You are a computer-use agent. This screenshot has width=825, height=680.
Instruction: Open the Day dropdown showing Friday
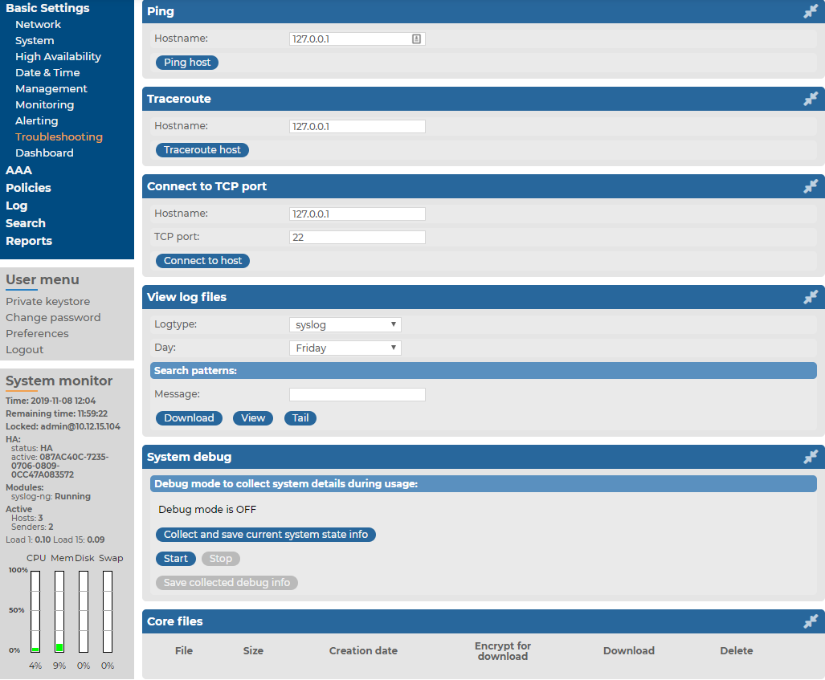(345, 348)
